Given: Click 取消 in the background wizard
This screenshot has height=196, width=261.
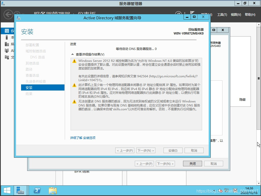Looking at the screenshot, I should [214, 164].
